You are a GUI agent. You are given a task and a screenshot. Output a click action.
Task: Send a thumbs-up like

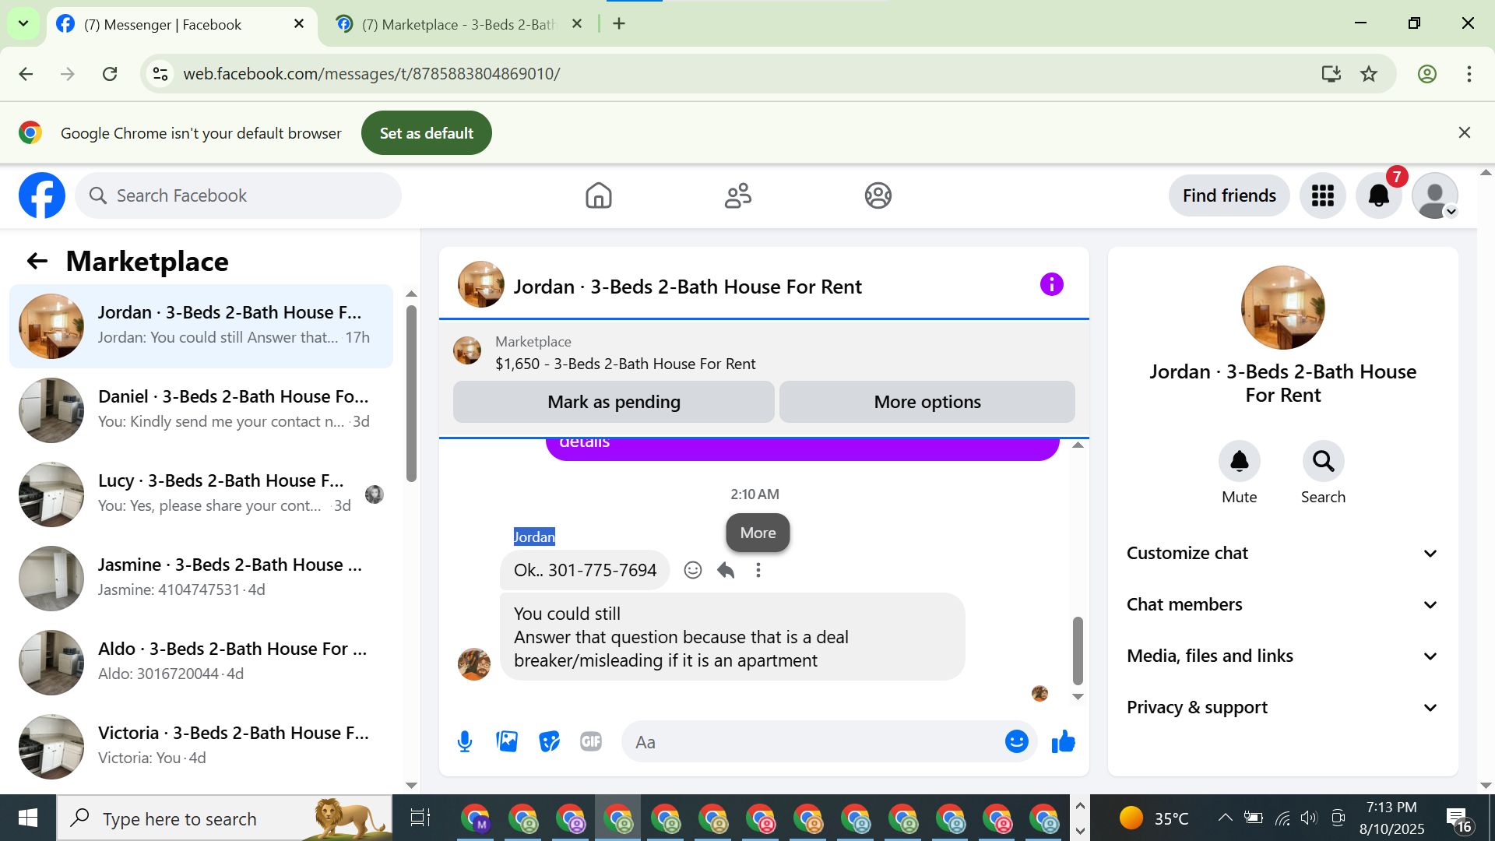(1063, 741)
